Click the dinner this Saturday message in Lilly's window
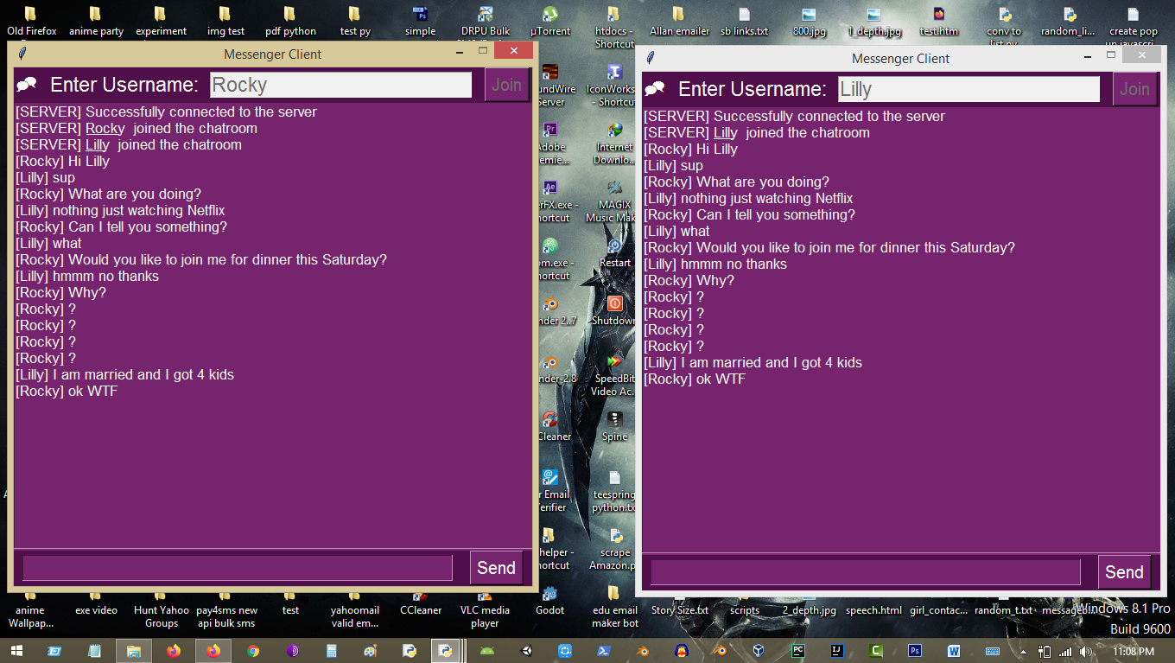Image resolution: width=1175 pixels, height=663 pixels. click(829, 247)
